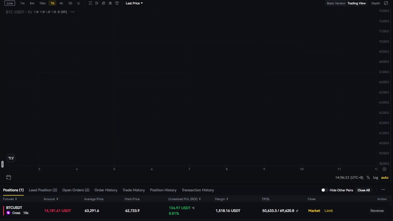Click the BTCUSDT position pair name

[x=14, y=208]
